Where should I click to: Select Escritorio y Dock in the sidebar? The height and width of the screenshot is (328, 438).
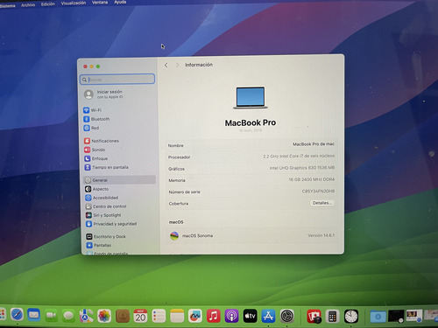(x=106, y=236)
